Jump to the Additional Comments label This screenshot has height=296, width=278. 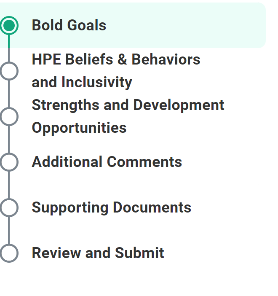click(x=107, y=162)
